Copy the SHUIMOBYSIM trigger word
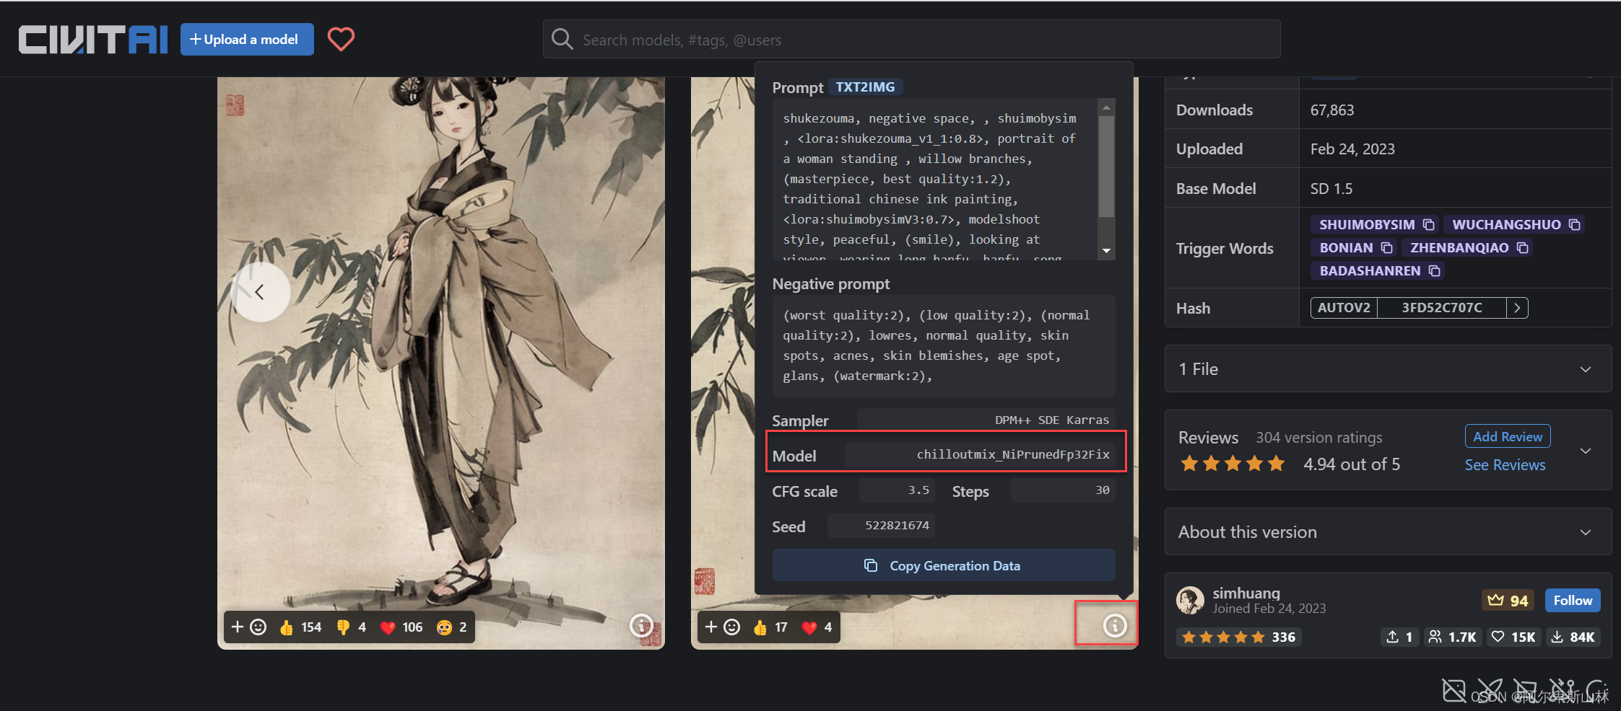This screenshot has height=711, width=1621. (x=1428, y=224)
